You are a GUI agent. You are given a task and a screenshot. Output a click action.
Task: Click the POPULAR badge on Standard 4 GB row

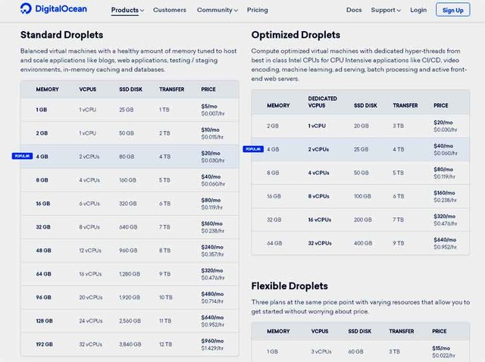coord(22,156)
